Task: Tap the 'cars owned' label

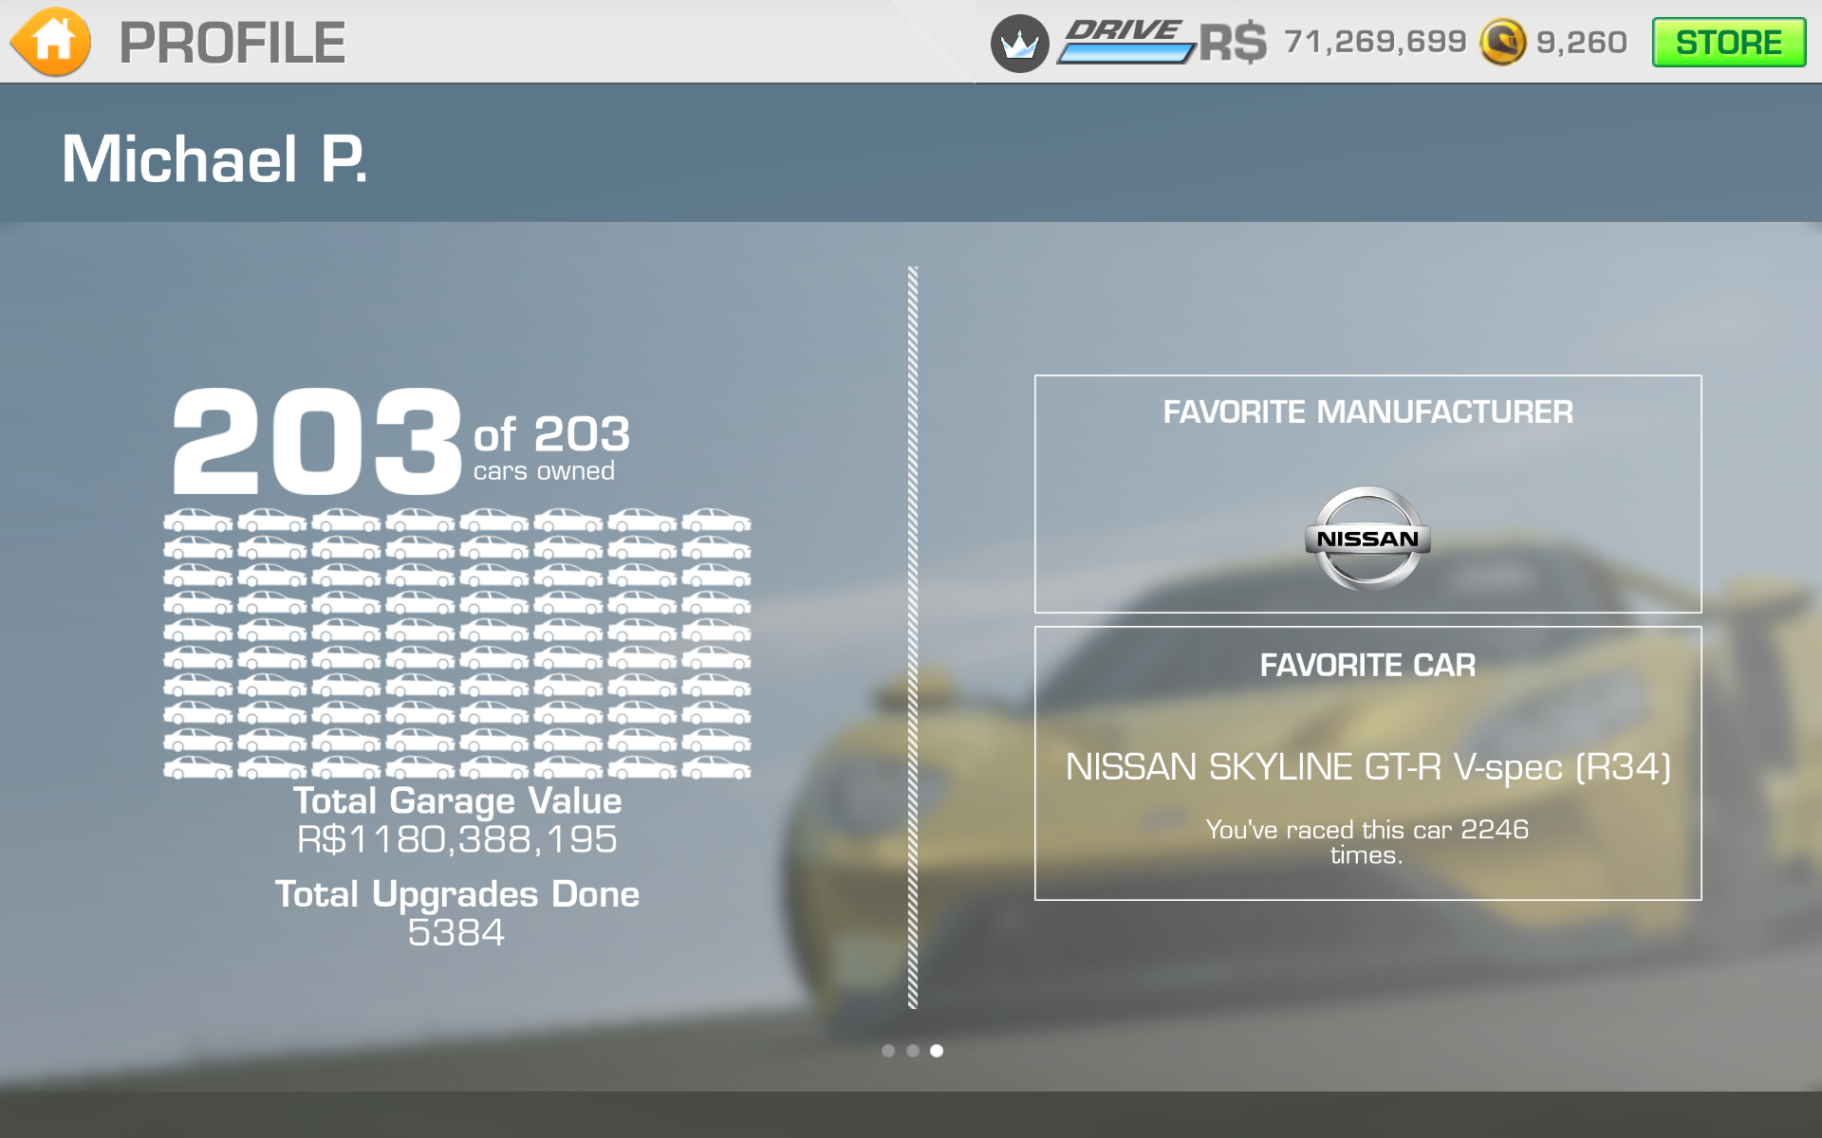Action: coord(544,470)
